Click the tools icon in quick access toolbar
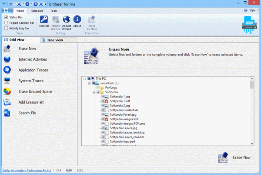Image resolution: width=261 pixels, height=175 pixels. (x=19, y=4)
